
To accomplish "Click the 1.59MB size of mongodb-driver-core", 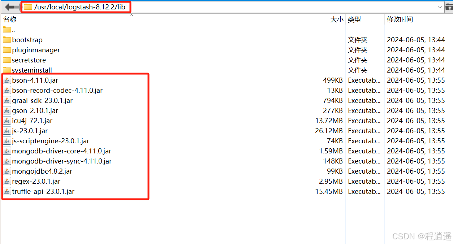I will point(331,151).
